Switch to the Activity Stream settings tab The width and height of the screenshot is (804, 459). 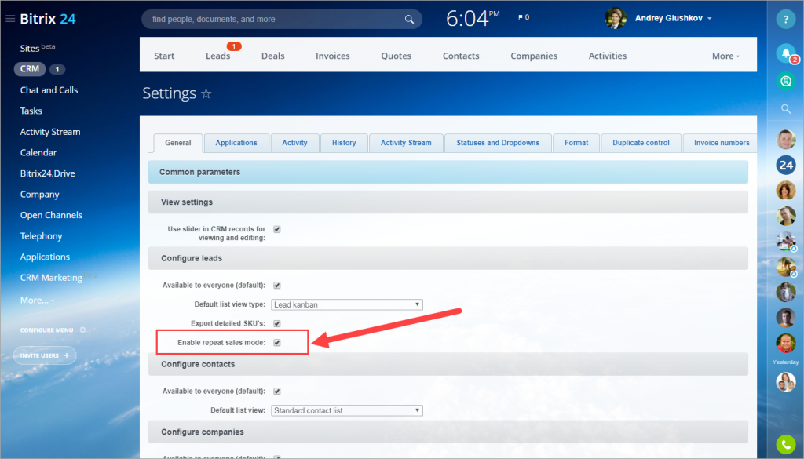pyautogui.click(x=406, y=143)
